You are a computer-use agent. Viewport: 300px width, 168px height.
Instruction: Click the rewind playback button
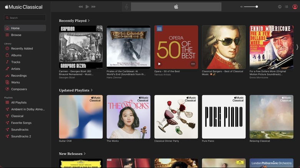pos(80,7)
